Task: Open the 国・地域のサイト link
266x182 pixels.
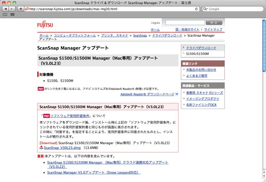Action: click(187, 30)
